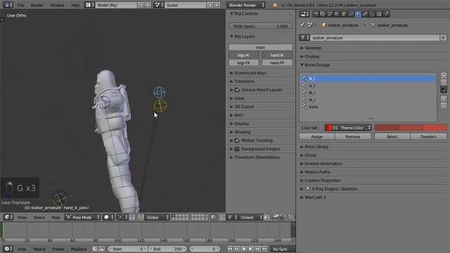Click the Blender logo icon in the header
The width and height of the screenshot is (450, 253).
pyautogui.click(x=275, y=5)
